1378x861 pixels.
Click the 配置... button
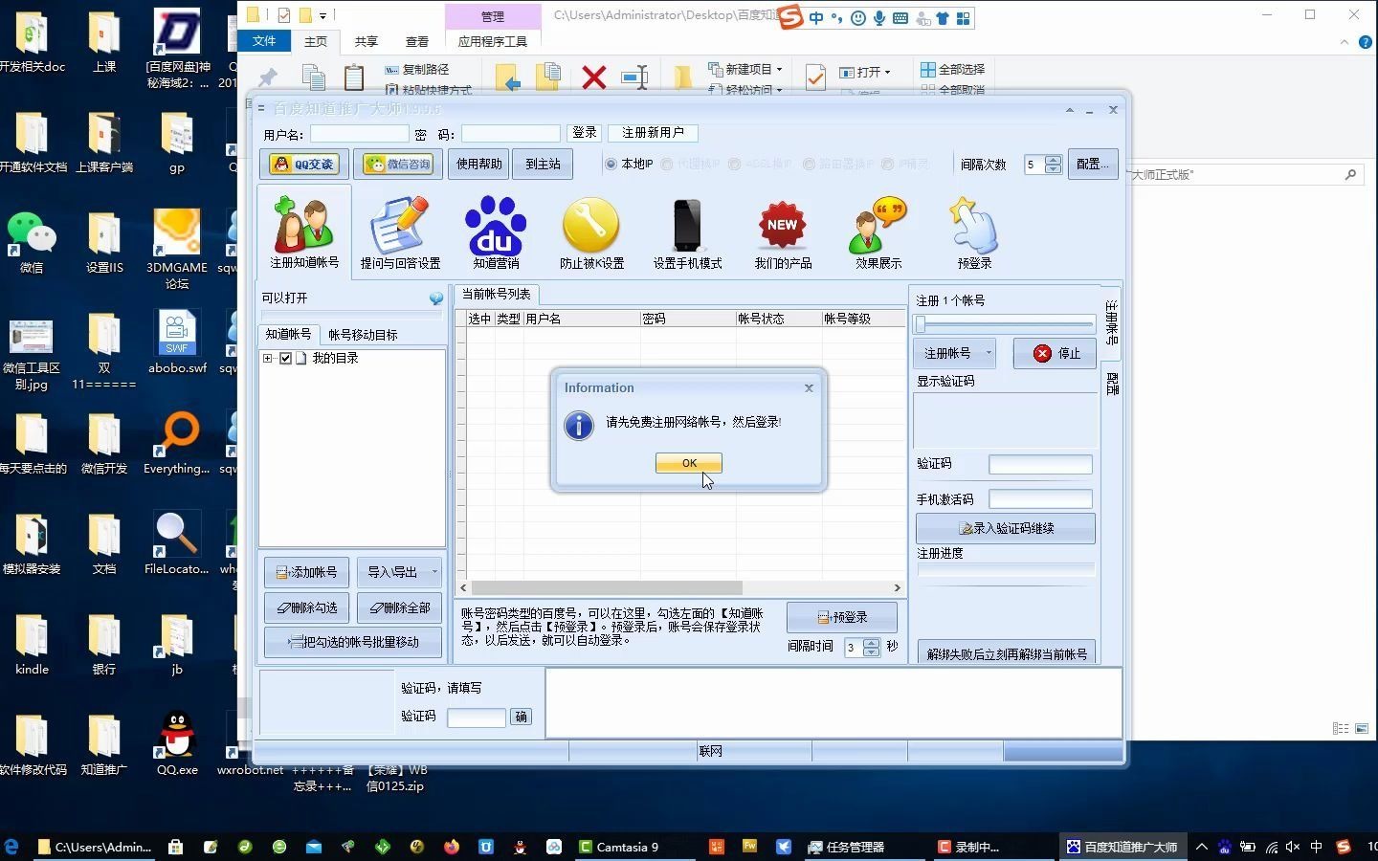coord(1092,164)
